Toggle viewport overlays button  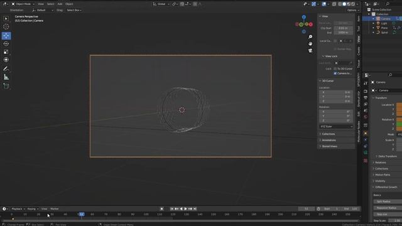[324, 4]
